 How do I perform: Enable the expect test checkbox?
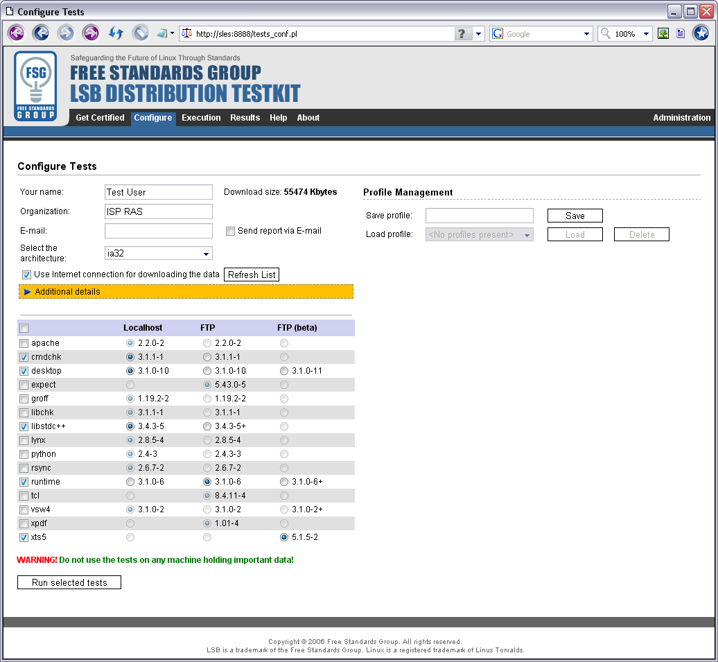(x=24, y=385)
